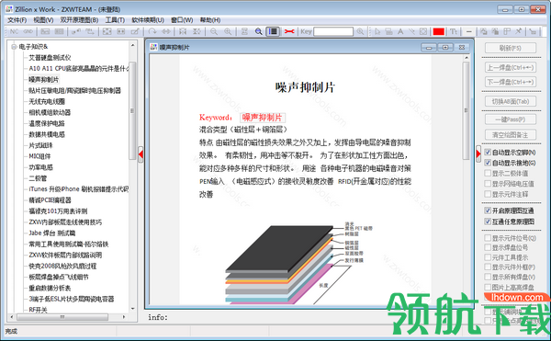The width and height of the screenshot is (551, 341).
Task: Click the rotate arrow toolbar icon
Action: coord(152,31)
